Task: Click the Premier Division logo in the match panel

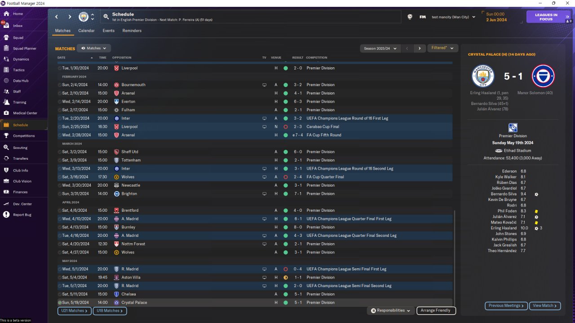Action: click(513, 128)
